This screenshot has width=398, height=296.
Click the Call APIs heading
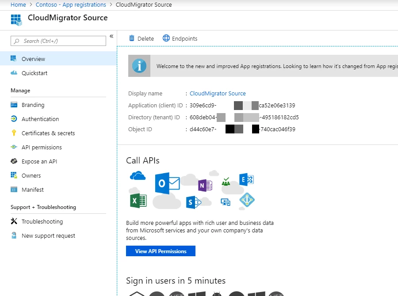point(143,160)
